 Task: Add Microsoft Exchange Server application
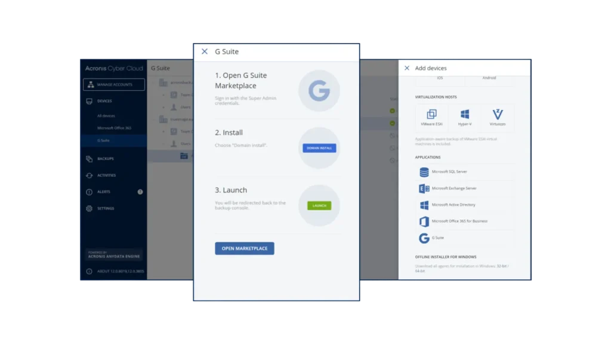[x=464, y=188]
